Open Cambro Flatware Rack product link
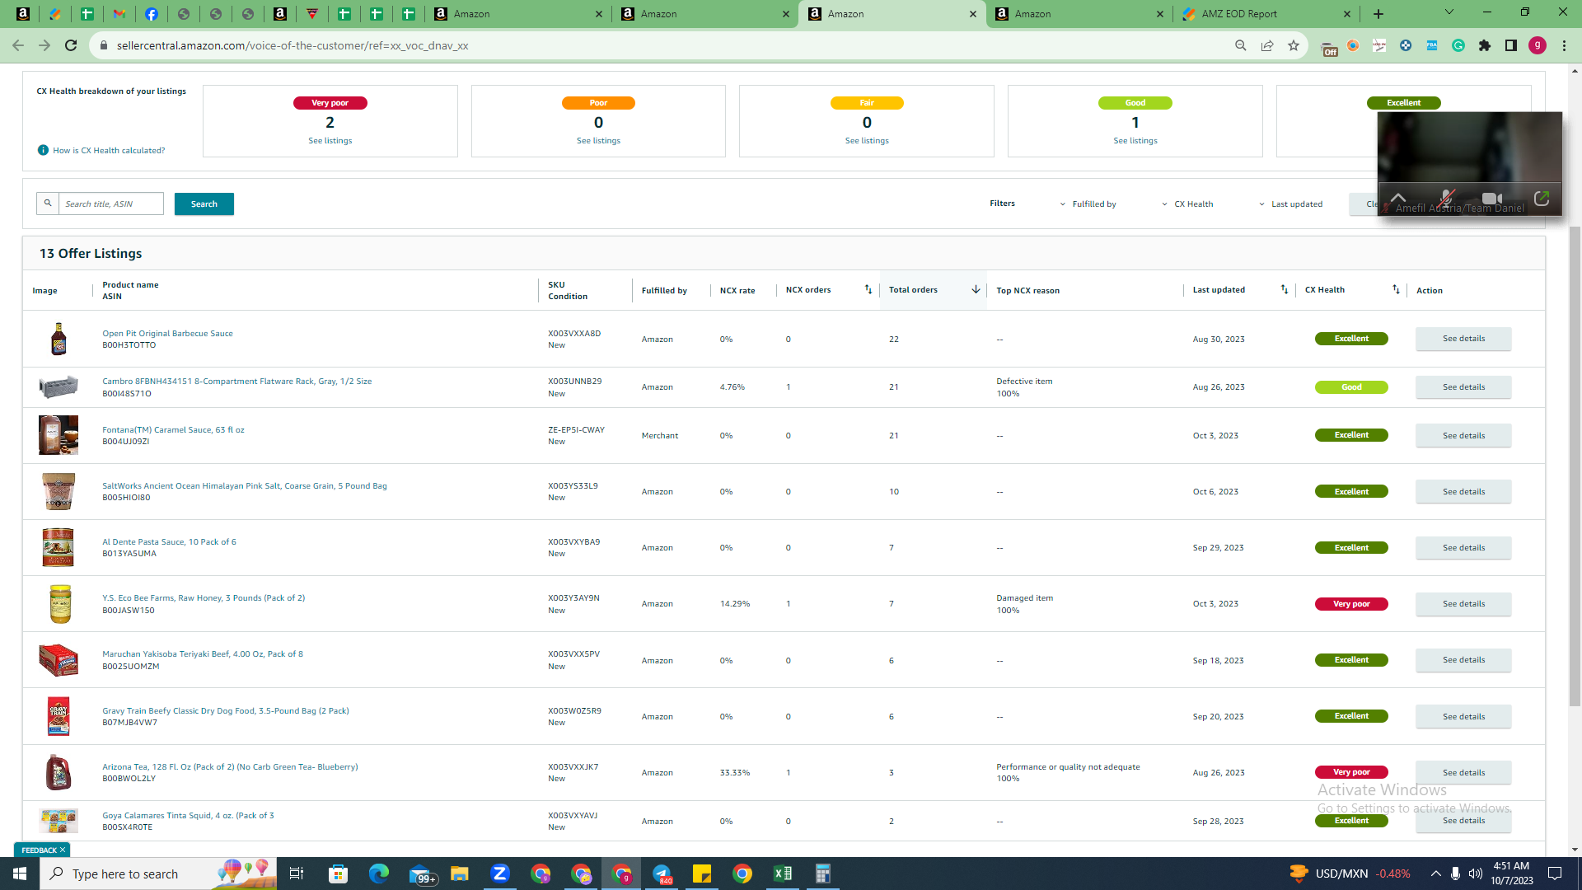Screen dimensions: 1582x890 pos(237,382)
